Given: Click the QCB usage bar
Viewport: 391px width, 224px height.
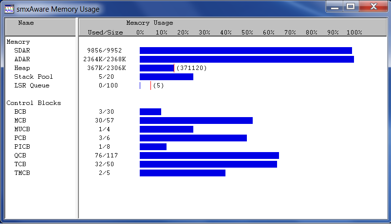Looking at the screenshot, I should click(209, 155).
